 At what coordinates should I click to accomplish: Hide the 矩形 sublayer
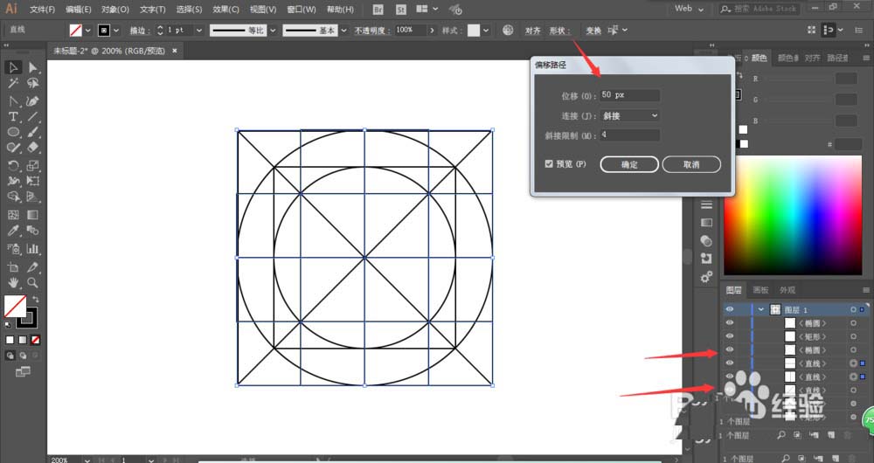730,336
